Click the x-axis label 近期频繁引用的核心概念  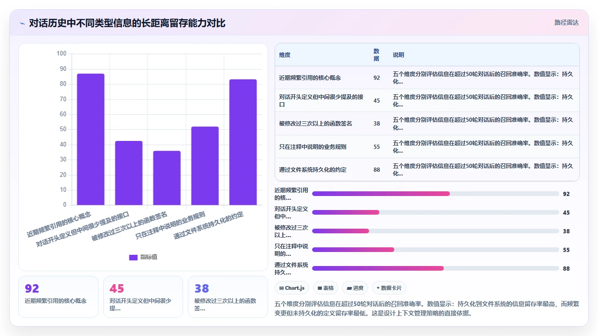coord(59,224)
